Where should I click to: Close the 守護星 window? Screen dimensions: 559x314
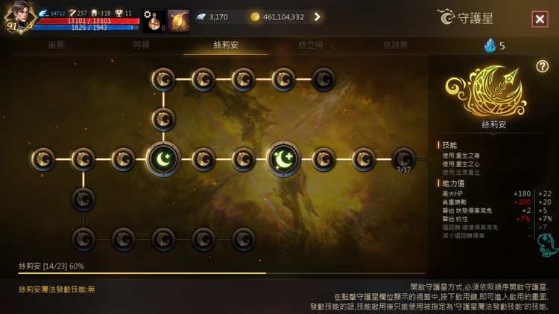click(x=540, y=19)
